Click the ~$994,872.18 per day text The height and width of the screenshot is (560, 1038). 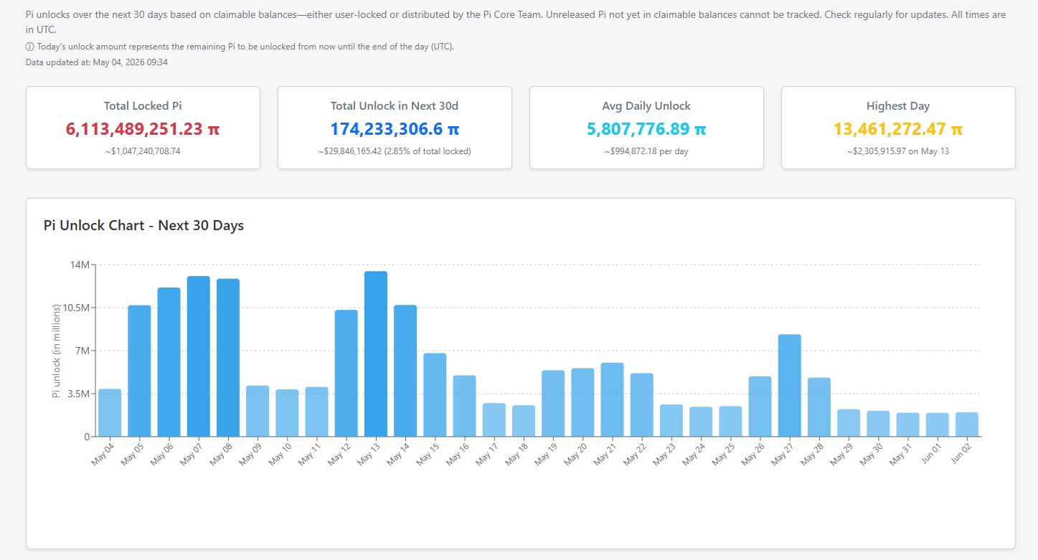pyautogui.click(x=646, y=151)
